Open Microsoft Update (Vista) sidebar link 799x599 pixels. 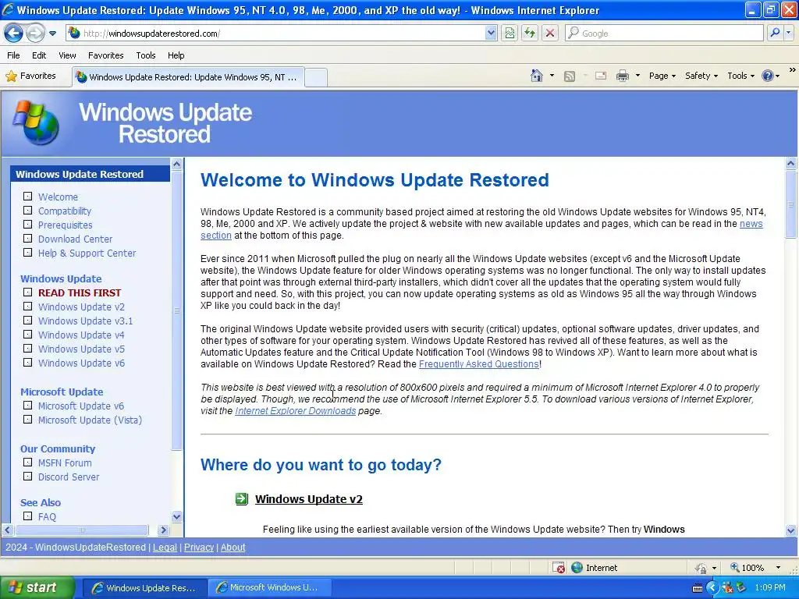91,420
